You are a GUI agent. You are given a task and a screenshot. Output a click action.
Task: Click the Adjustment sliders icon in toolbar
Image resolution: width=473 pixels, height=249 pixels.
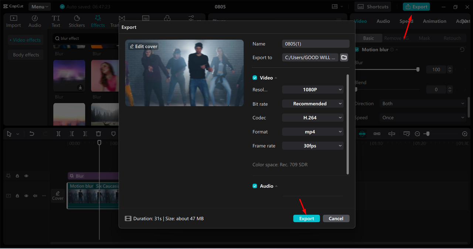(191, 18)
